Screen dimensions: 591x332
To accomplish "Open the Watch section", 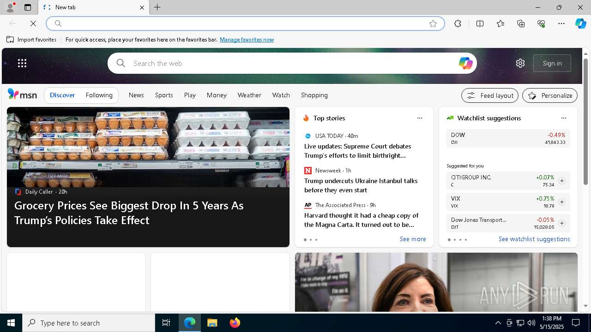I will point(281,95).
